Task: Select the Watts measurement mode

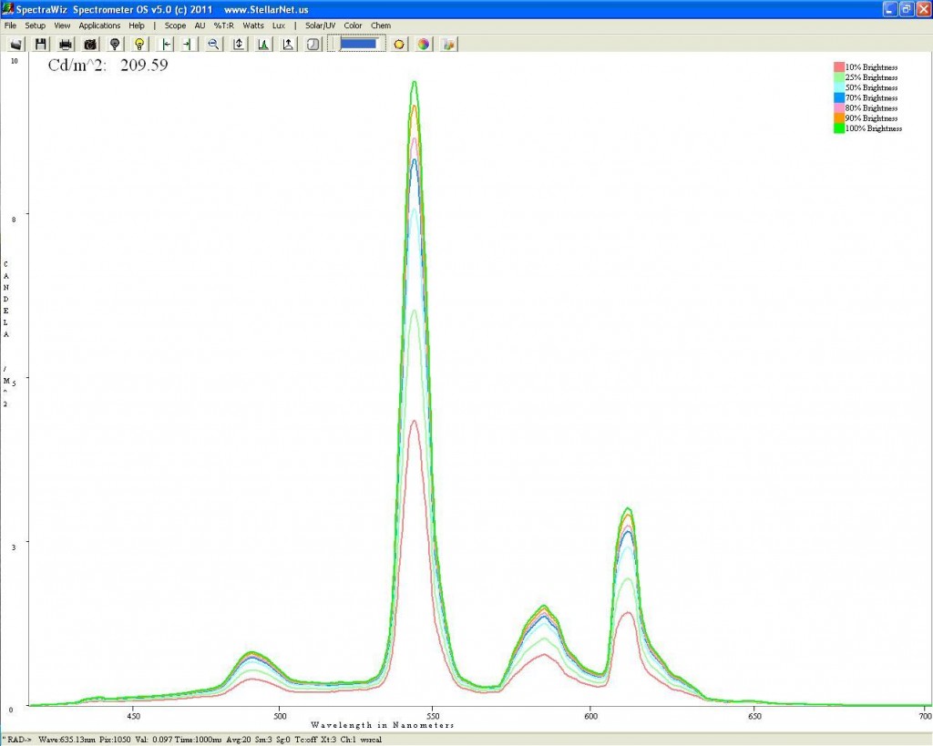Action: click(x=253, y=26)
